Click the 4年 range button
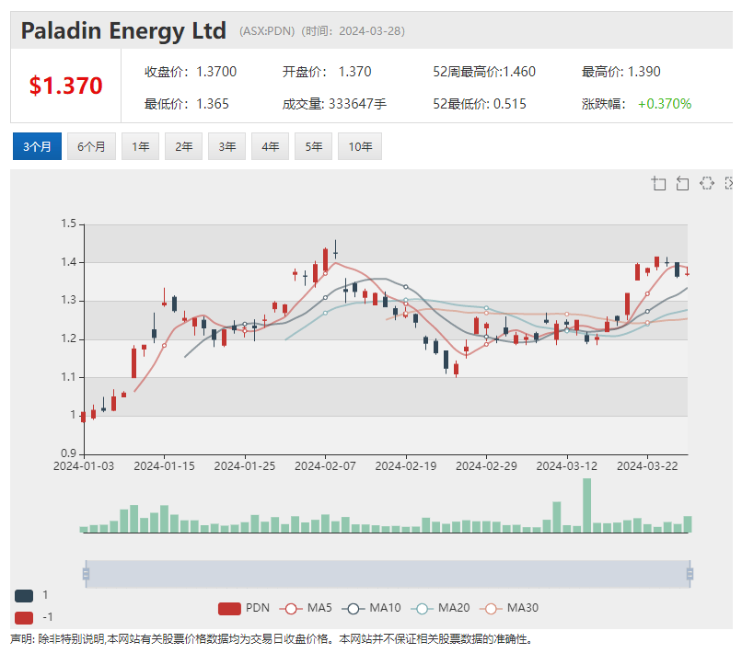This screenshot has height=665, width=742. (270, 145)
